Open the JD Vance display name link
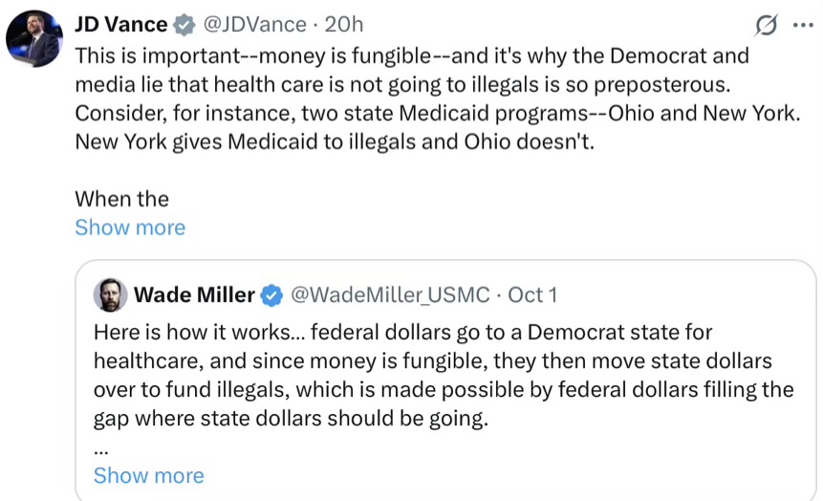The image size is (823, 501). 120,24
